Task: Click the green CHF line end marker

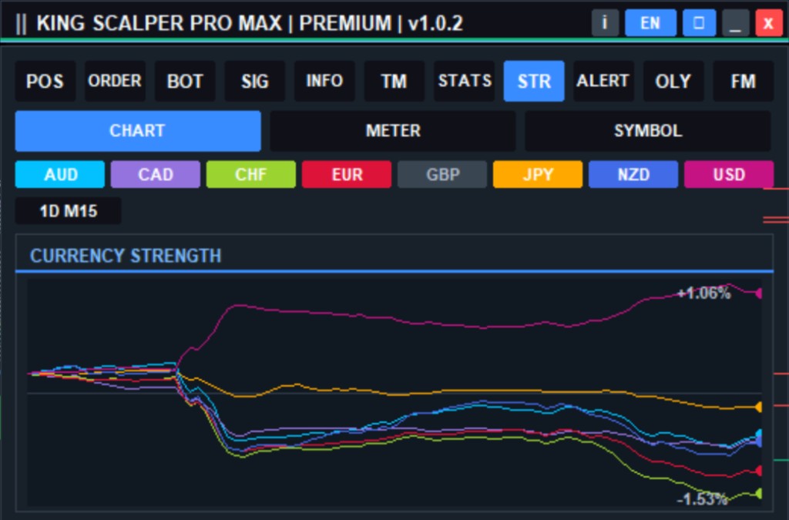Action: click(759, 494)
